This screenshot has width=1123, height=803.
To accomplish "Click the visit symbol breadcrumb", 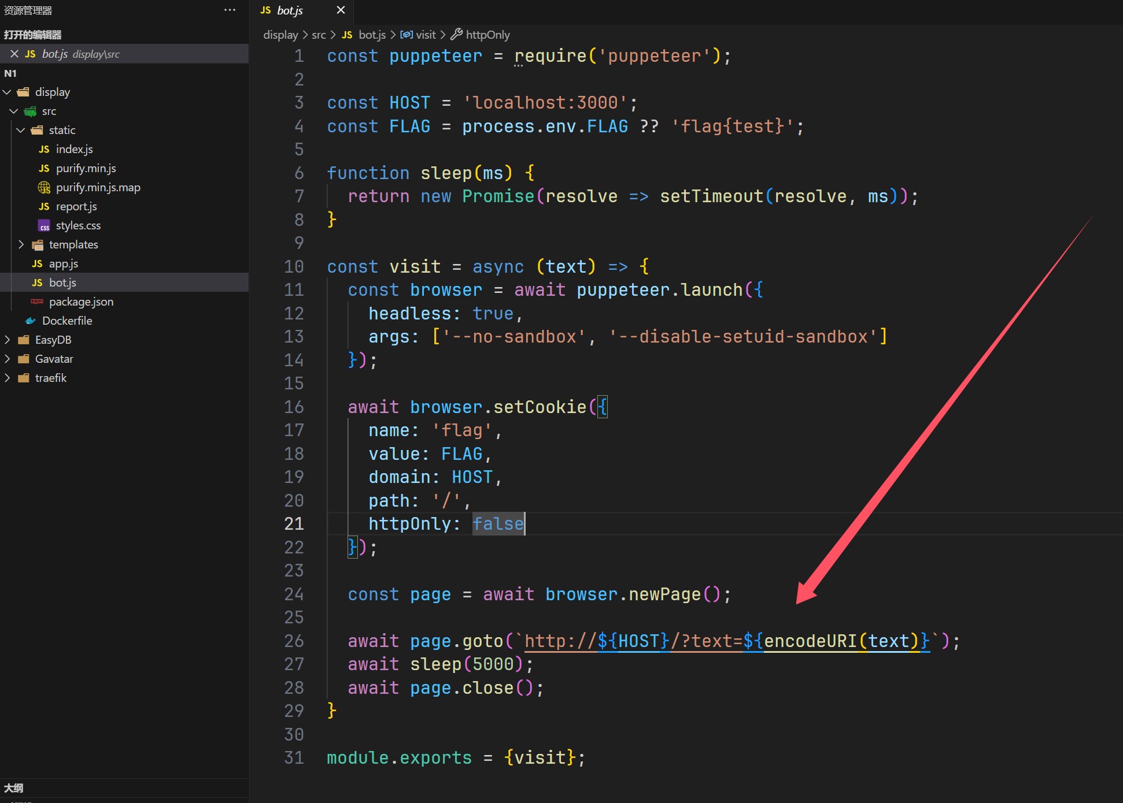I will click(426, 35).
